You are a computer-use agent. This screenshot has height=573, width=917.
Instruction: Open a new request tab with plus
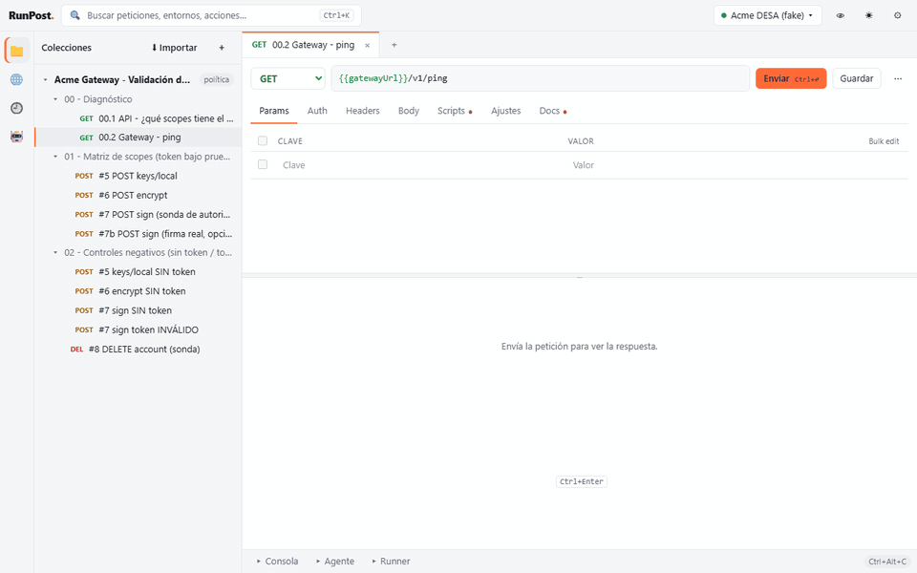point(395,45)
